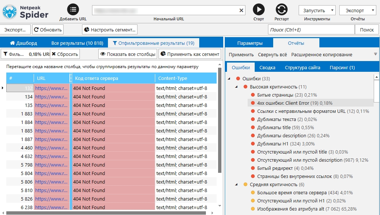Click the Netpeak Spider logo
The image size is (380, 215).
[x=25, y=11]
